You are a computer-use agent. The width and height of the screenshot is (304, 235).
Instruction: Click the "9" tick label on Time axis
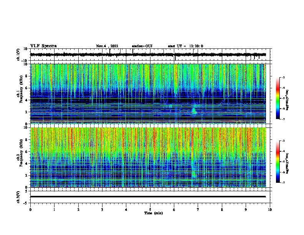(x=246, y=210)
